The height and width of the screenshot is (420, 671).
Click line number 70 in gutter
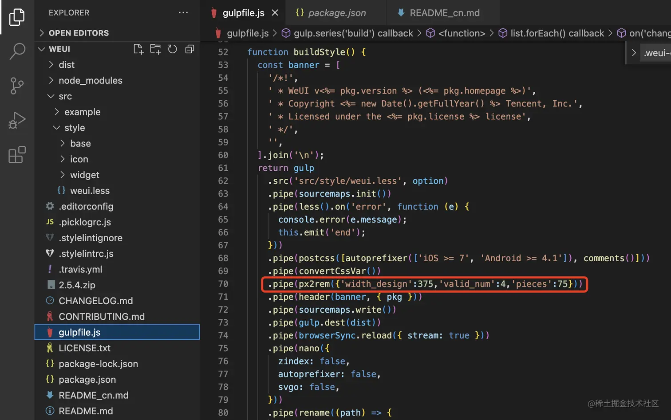(x=223, y=284)
